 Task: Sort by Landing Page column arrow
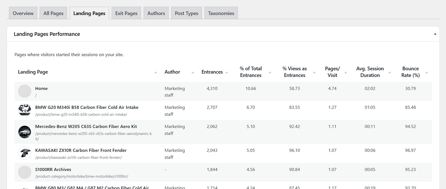[x=155, y=73]
